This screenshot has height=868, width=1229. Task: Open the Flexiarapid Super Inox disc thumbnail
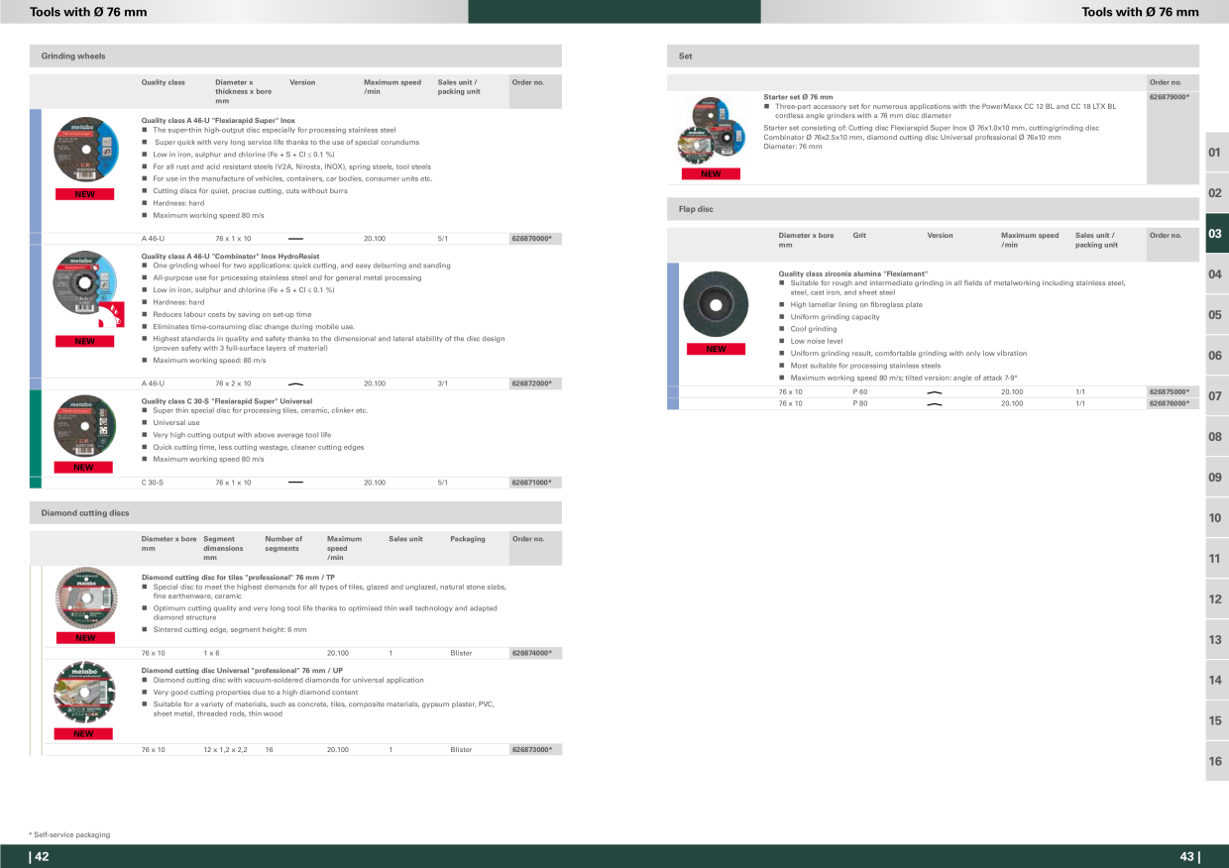tap(84, 149)
